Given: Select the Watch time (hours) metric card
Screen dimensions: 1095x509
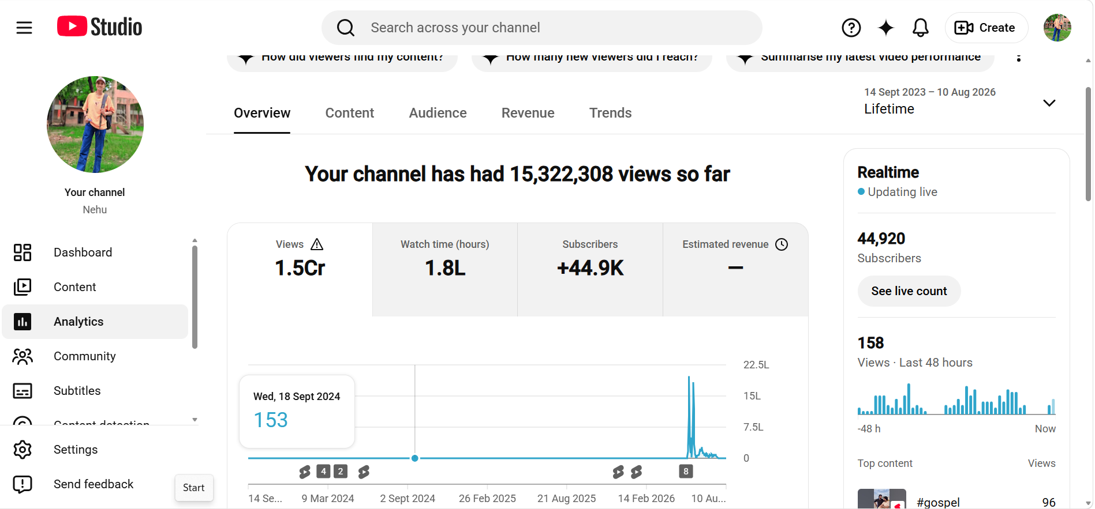Looking at the screenshot, I should click(445, 270).
